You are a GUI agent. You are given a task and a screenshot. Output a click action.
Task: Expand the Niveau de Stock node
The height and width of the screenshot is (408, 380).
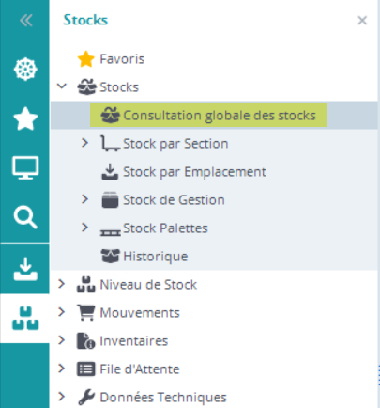[x=62, y=284]
